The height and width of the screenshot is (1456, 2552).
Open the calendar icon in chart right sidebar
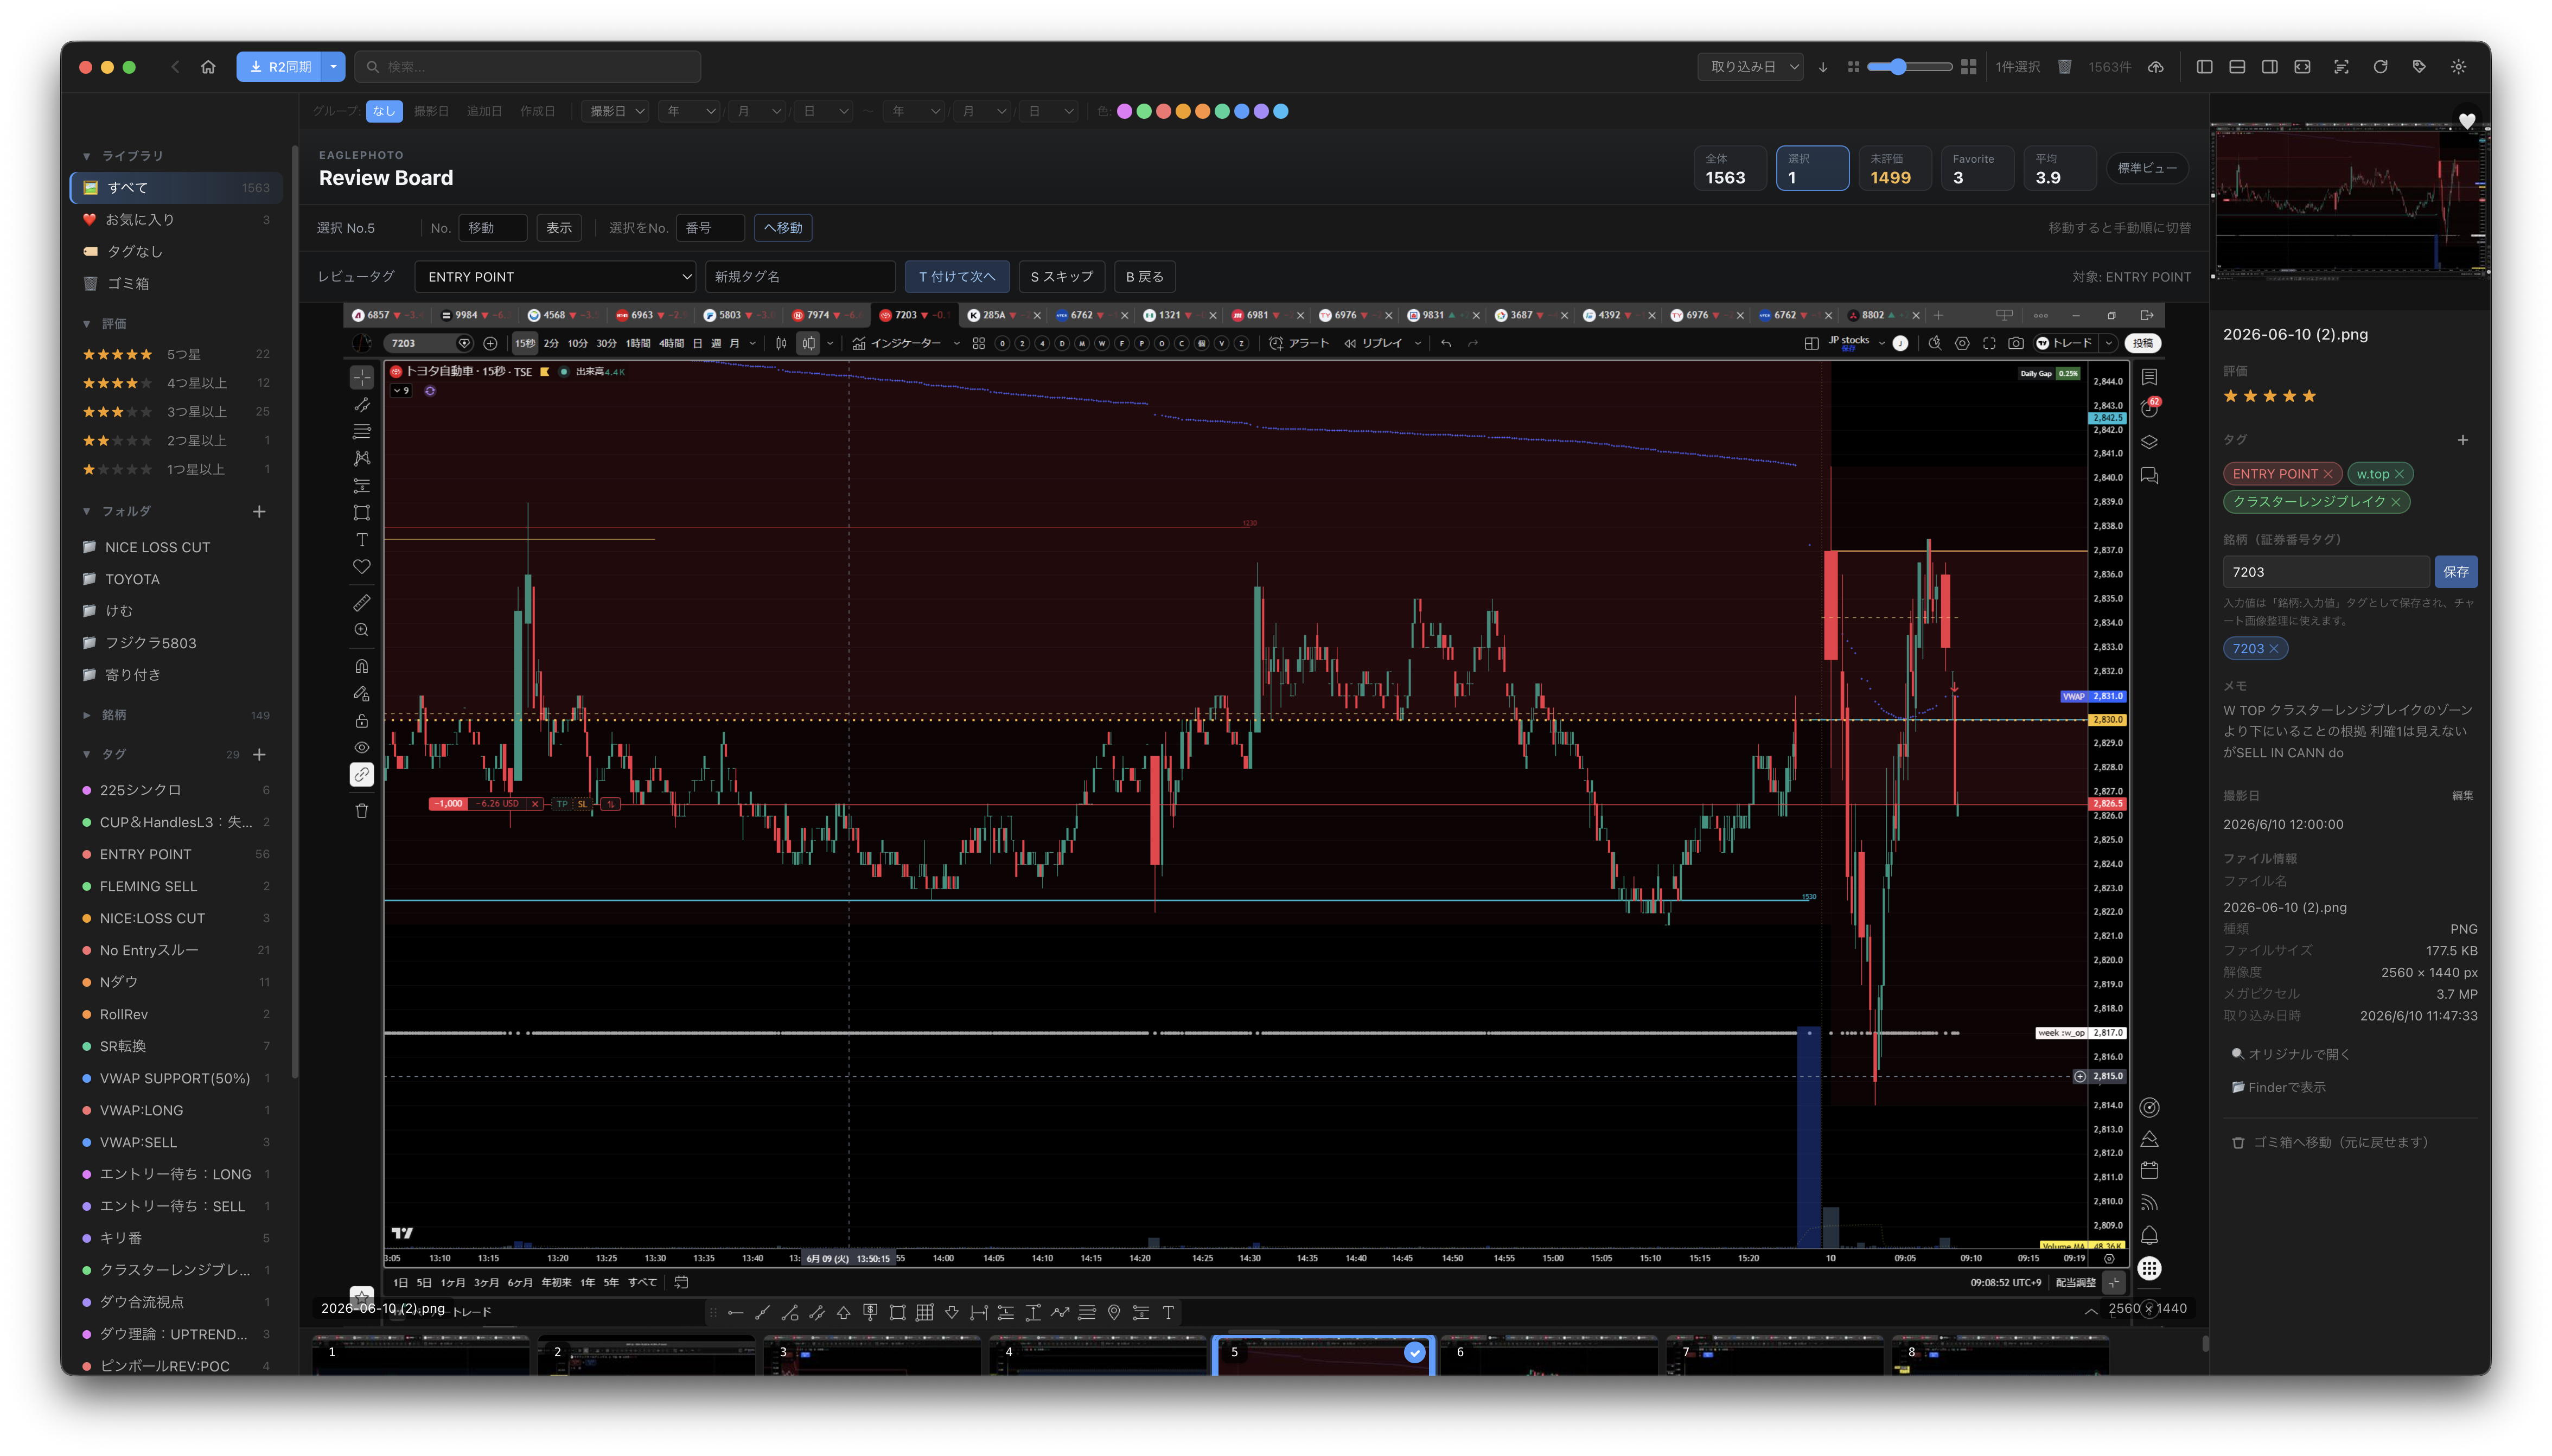[2149, 1170]
